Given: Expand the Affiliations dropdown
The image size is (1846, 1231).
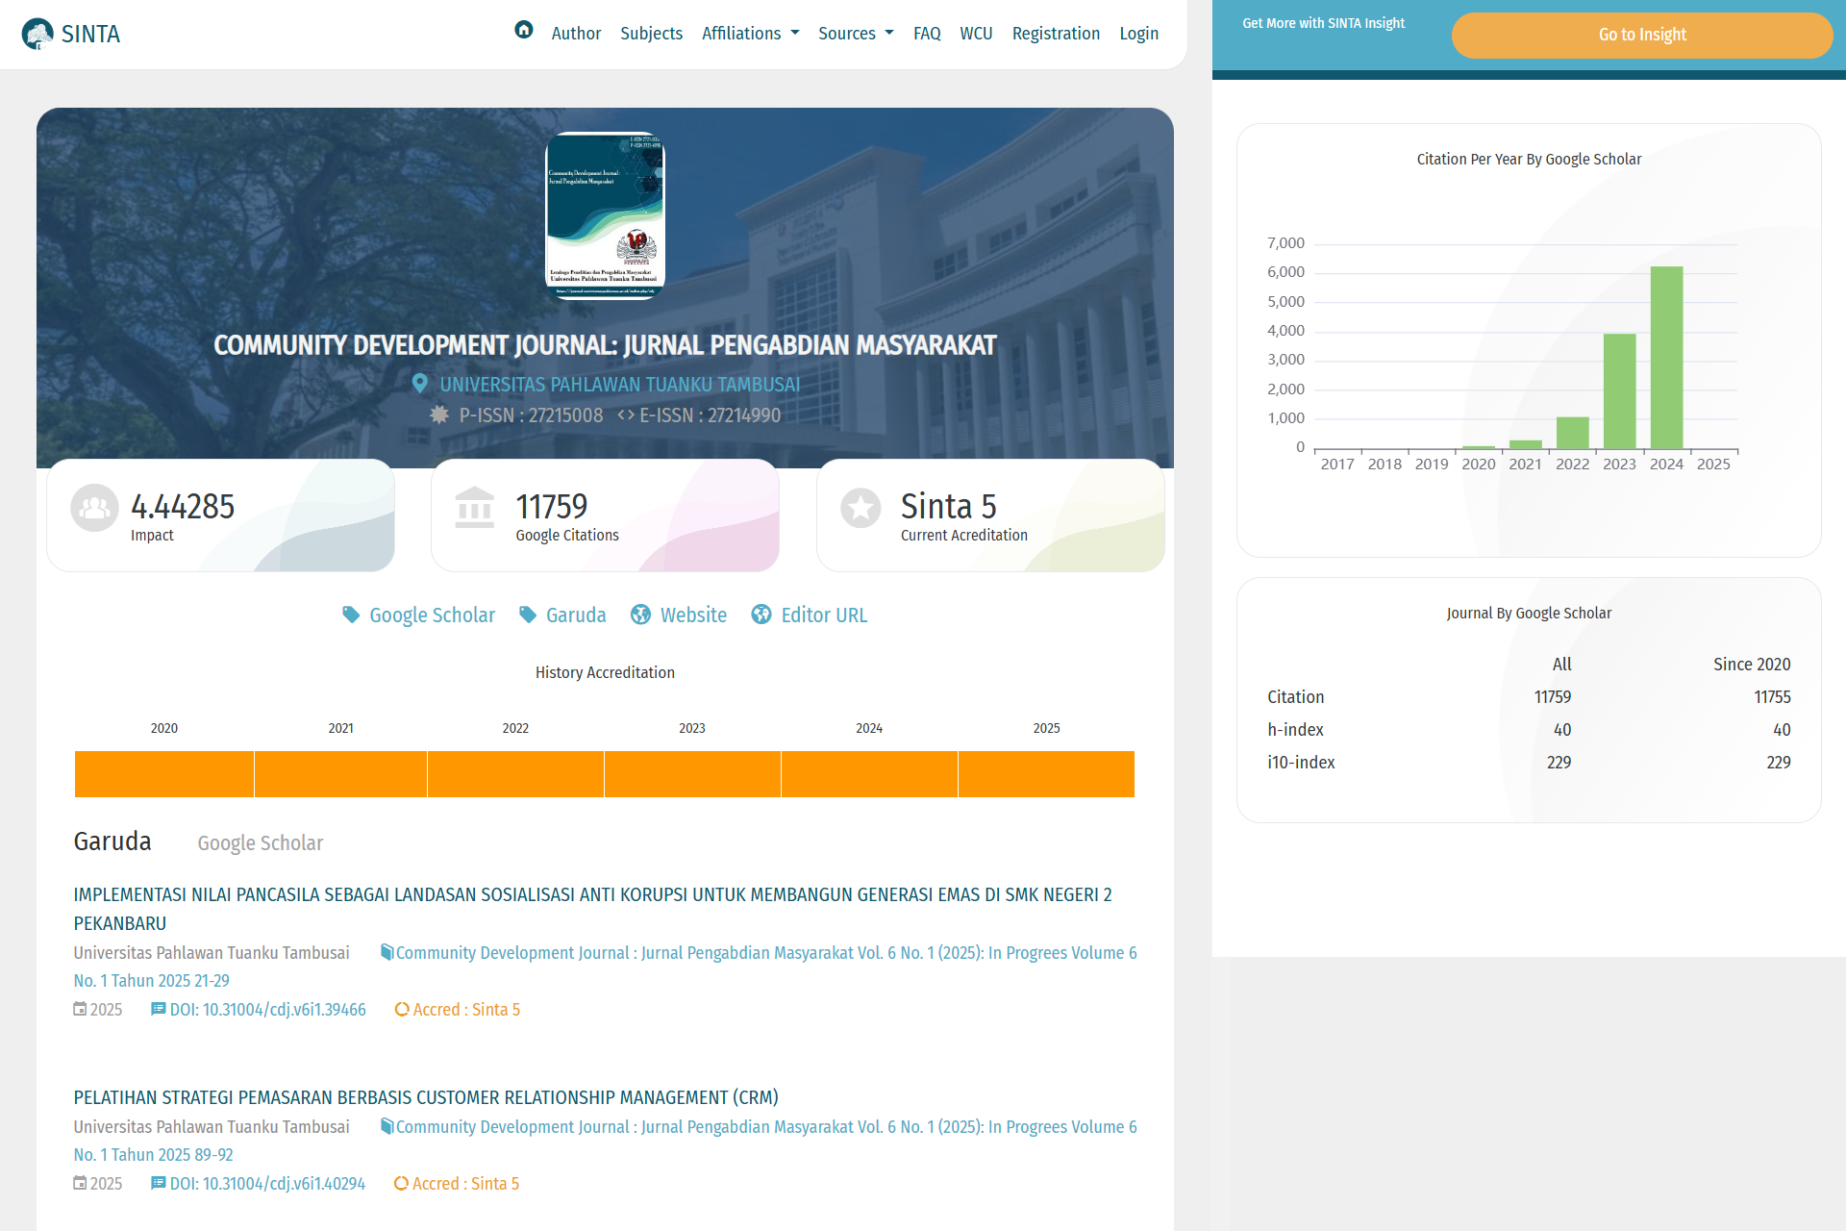Looking at the screenshot, I should tap(751, 34).
